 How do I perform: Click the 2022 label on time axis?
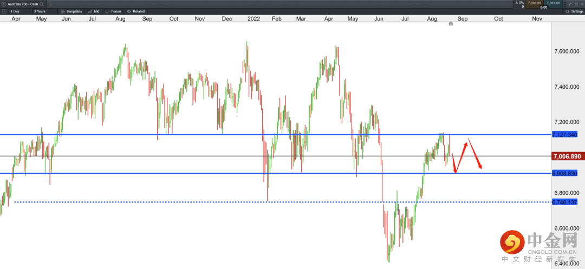click(x=254, y=18)
